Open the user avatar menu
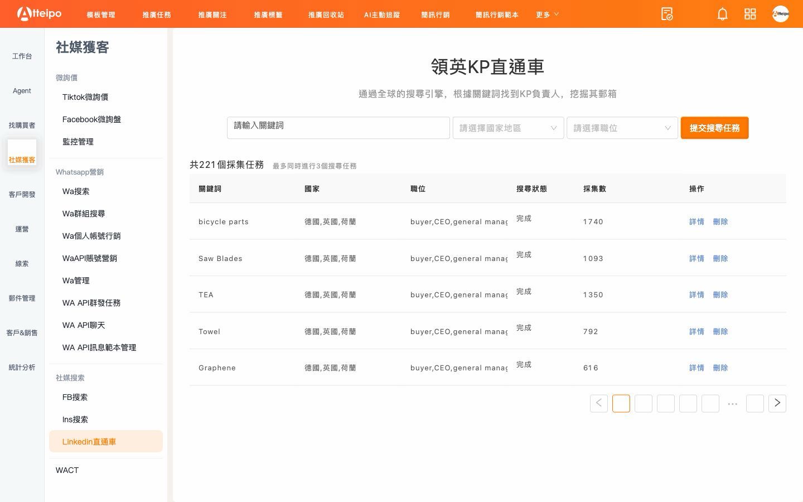 click(780, 14)
